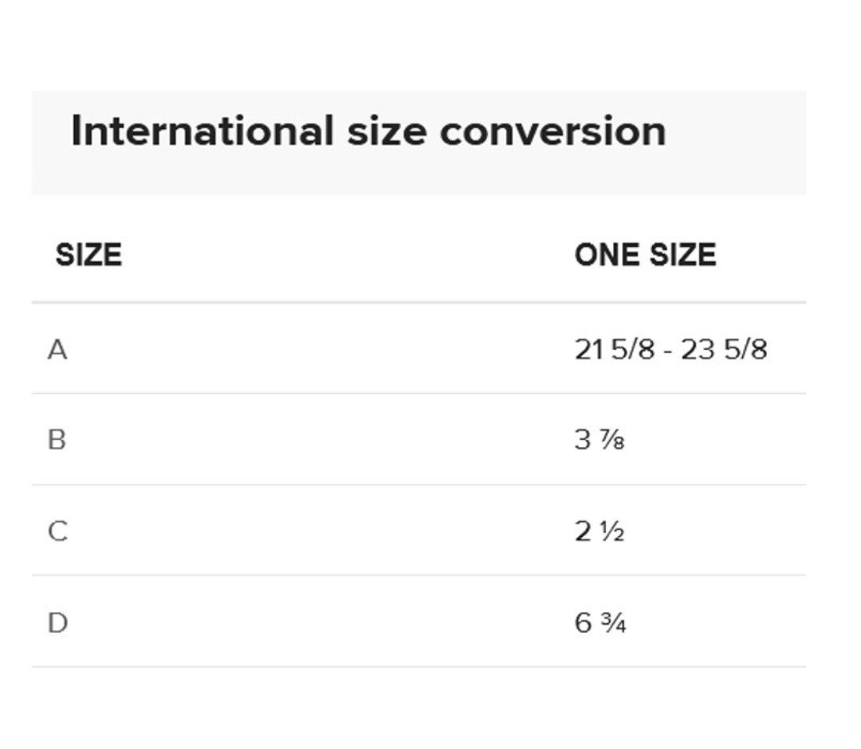Click the ½ fraction in row C
The width and height of the screenshot is (861, 749).
pos(611,531)
